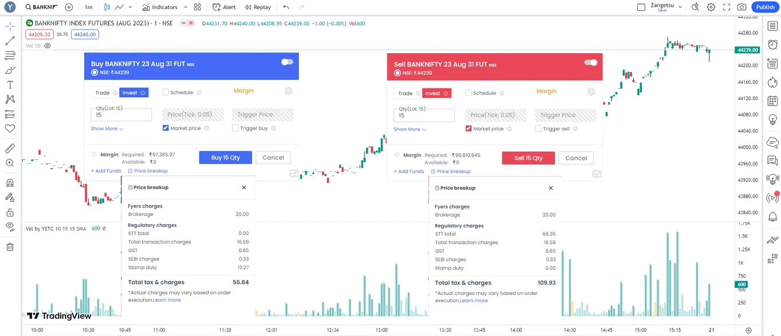This screenshot has height=336, width=781.
Task: Open Price breakup link in Sell panel
Action: [451, 171]
